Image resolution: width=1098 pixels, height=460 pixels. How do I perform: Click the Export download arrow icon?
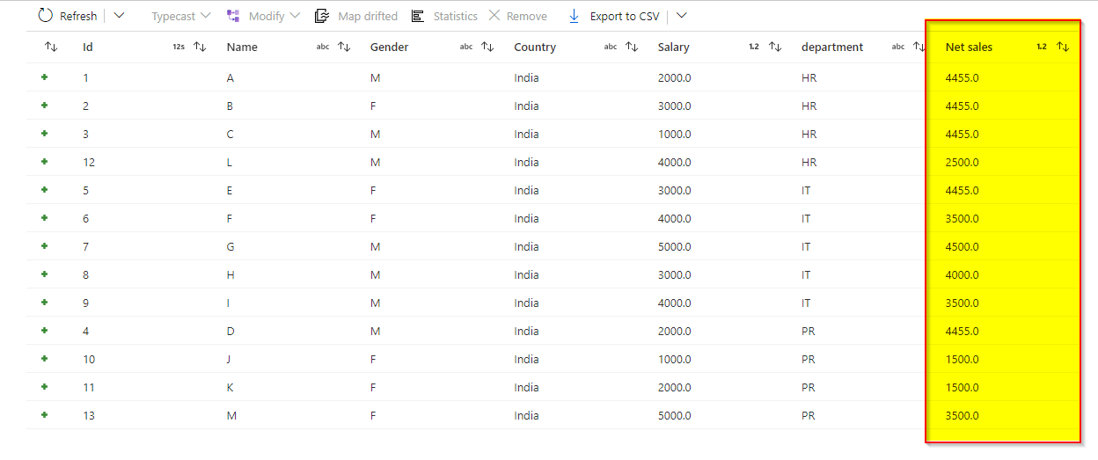(575, 16)
